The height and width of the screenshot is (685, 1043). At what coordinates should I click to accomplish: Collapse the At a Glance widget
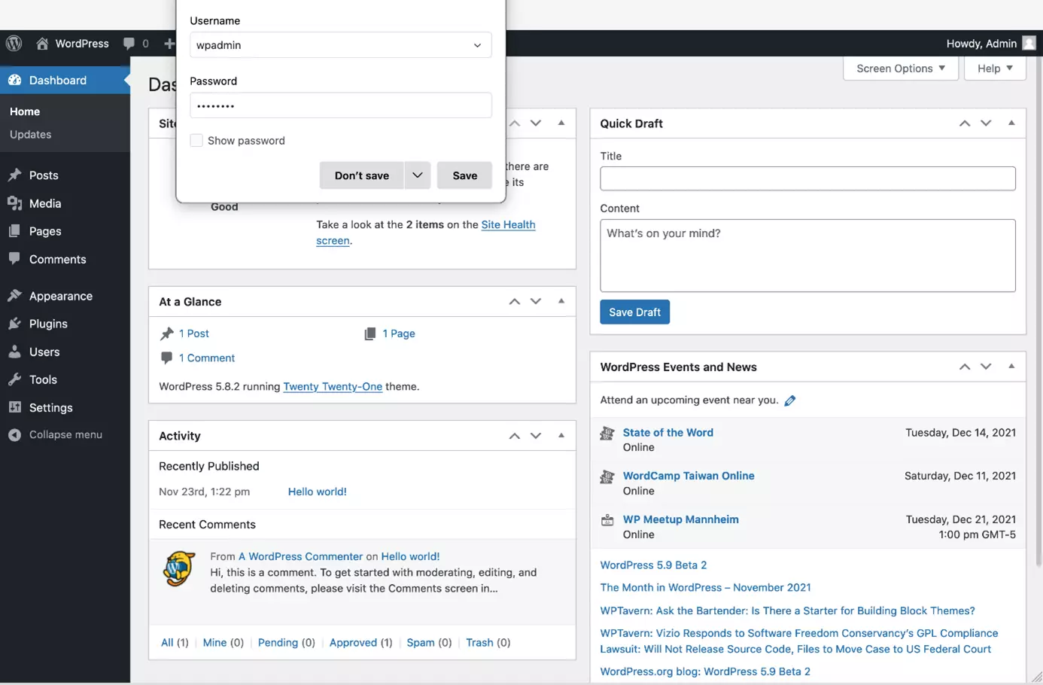pyautogui.click(x=561, y=301)
